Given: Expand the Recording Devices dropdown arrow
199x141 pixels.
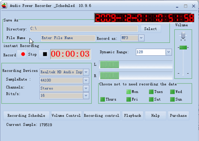Looking at the screenshot, I should [x=86, y=72].
